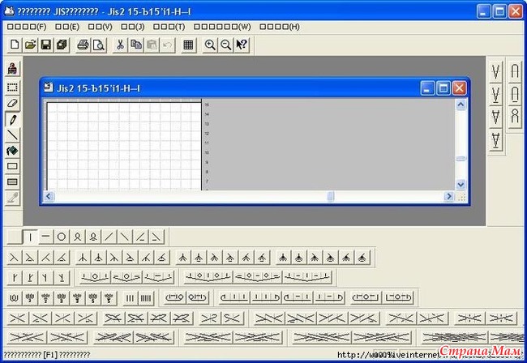Click horizontal scrollbar thumb in chart window
This screenshot has height=363, width=527.
point(331,196)
